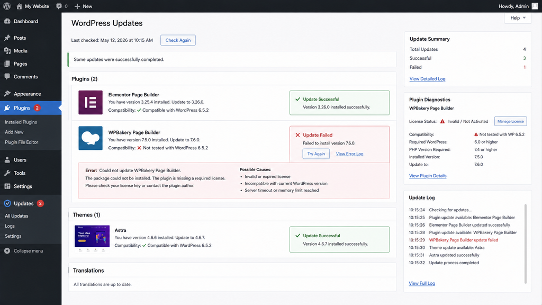Click the Plugins plug icon
This screenshot has width=542, height=305.
[x=7, y=108]
